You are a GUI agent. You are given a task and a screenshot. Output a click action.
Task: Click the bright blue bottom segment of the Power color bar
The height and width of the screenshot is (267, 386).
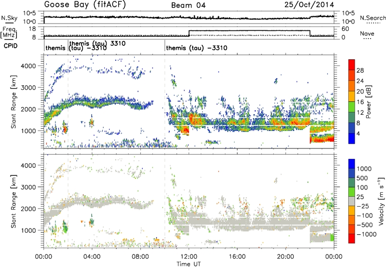[x=352, y=138]
